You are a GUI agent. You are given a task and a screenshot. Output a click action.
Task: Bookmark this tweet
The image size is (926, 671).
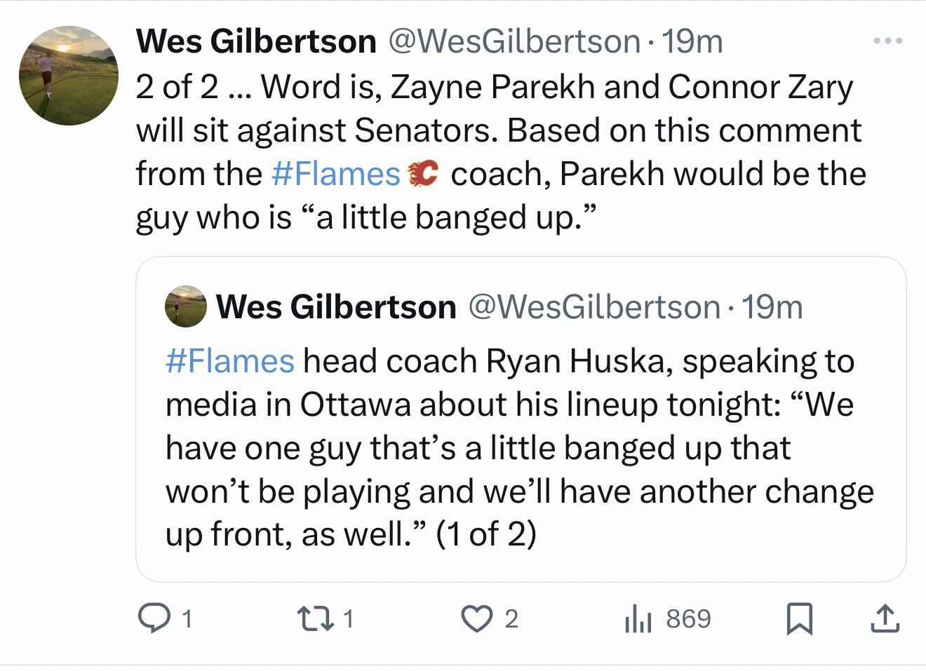coord(799,618)
